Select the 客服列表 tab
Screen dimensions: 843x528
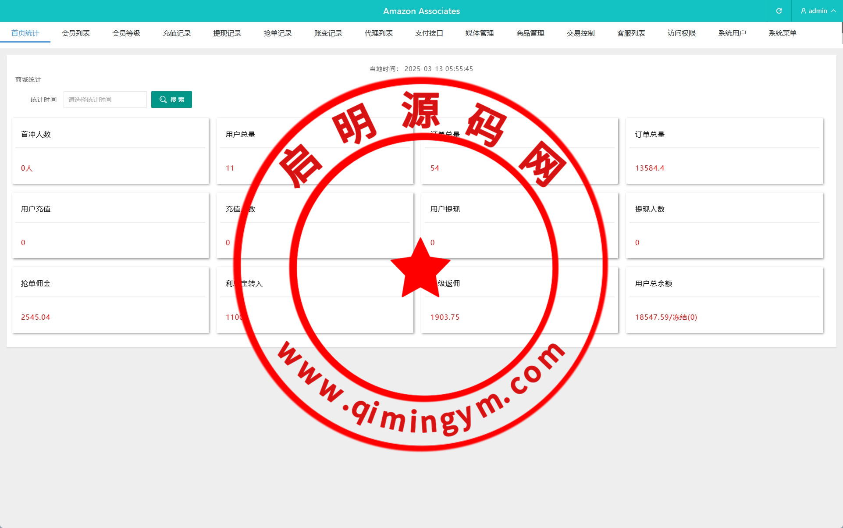(x=631, y=33)
